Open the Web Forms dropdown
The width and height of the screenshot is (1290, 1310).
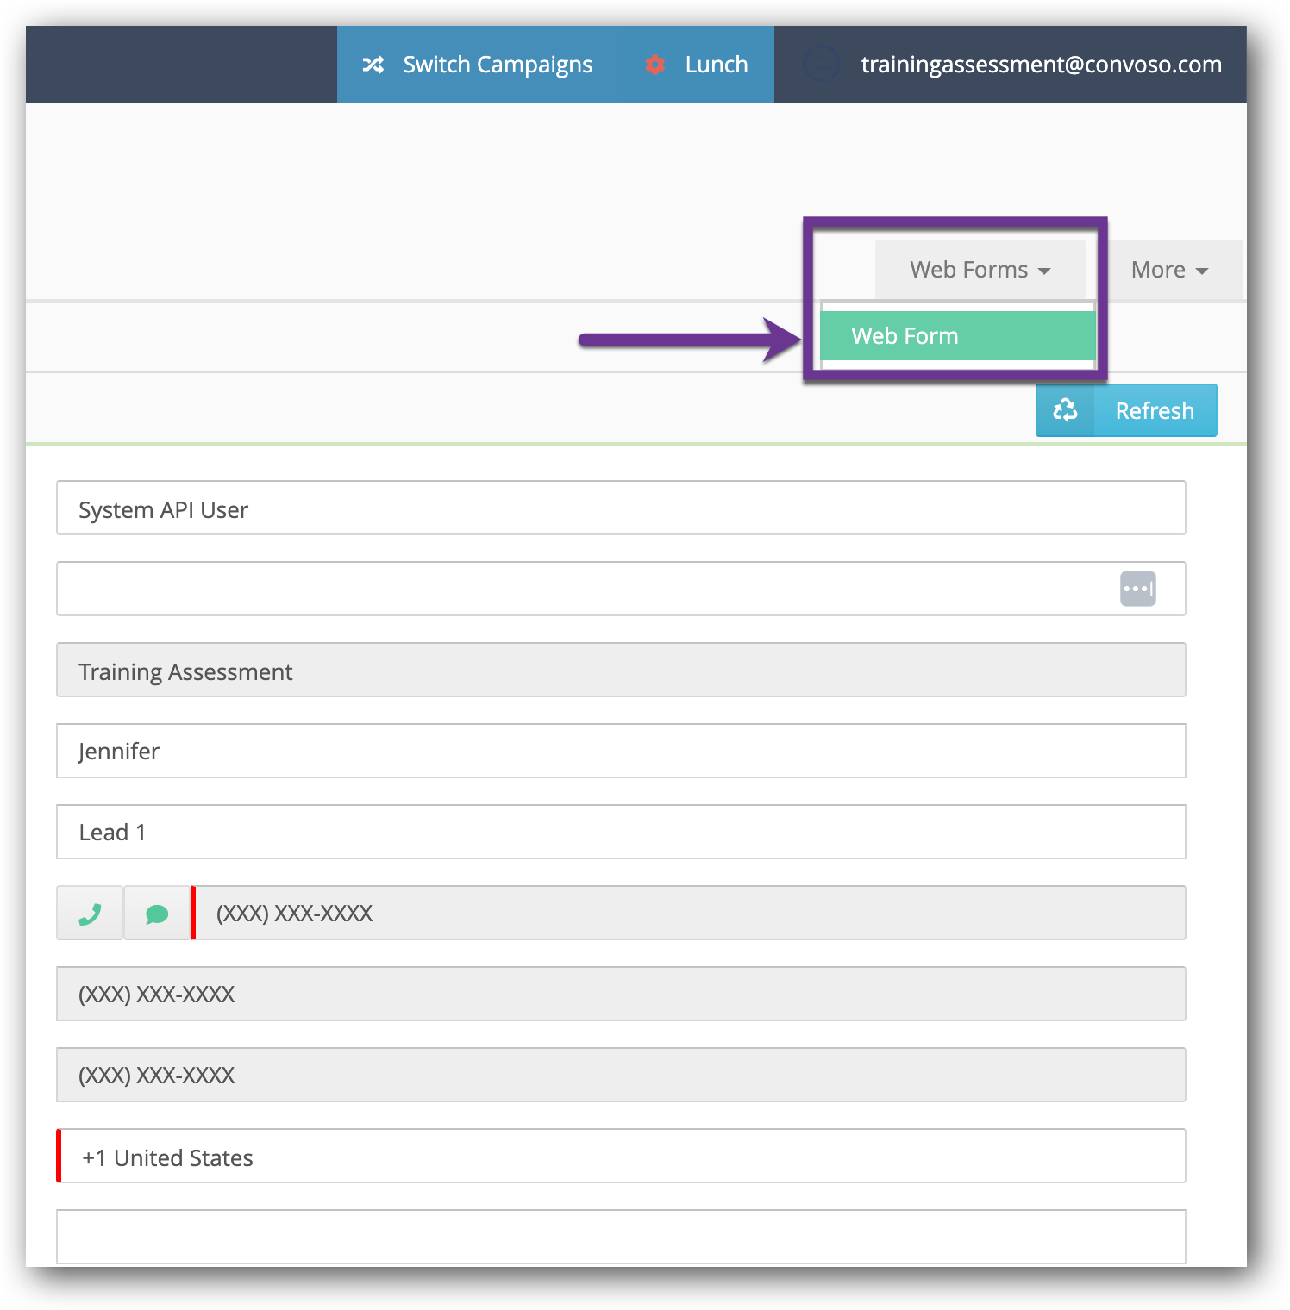click(980, 270)
